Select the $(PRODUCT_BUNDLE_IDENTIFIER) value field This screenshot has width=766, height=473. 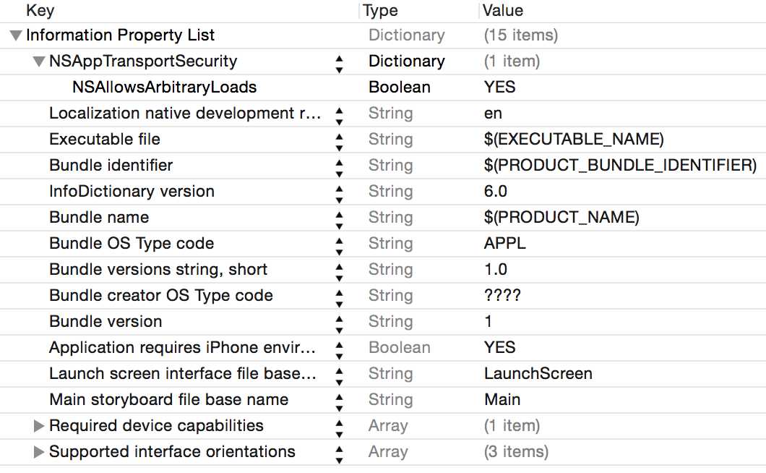[619, 166]
